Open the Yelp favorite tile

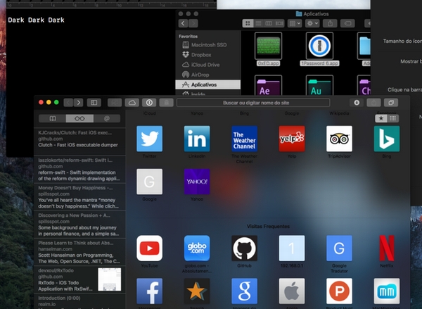[291, 139]
